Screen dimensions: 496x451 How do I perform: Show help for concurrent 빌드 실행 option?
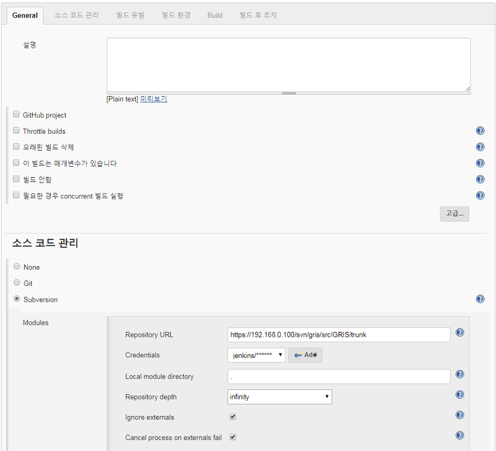[x=480, y=195]
